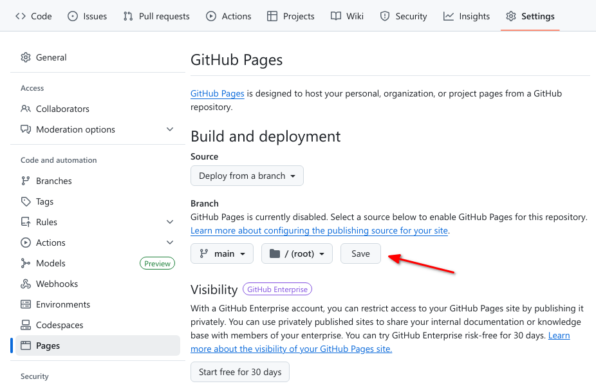Open General settings in sidebar

98,57
